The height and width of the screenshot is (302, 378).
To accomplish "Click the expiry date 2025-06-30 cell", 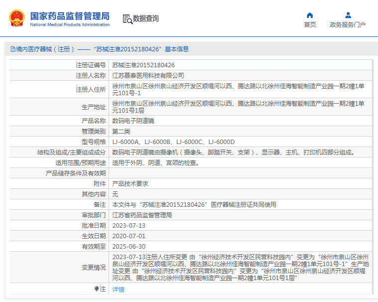I will pos(128,246).
